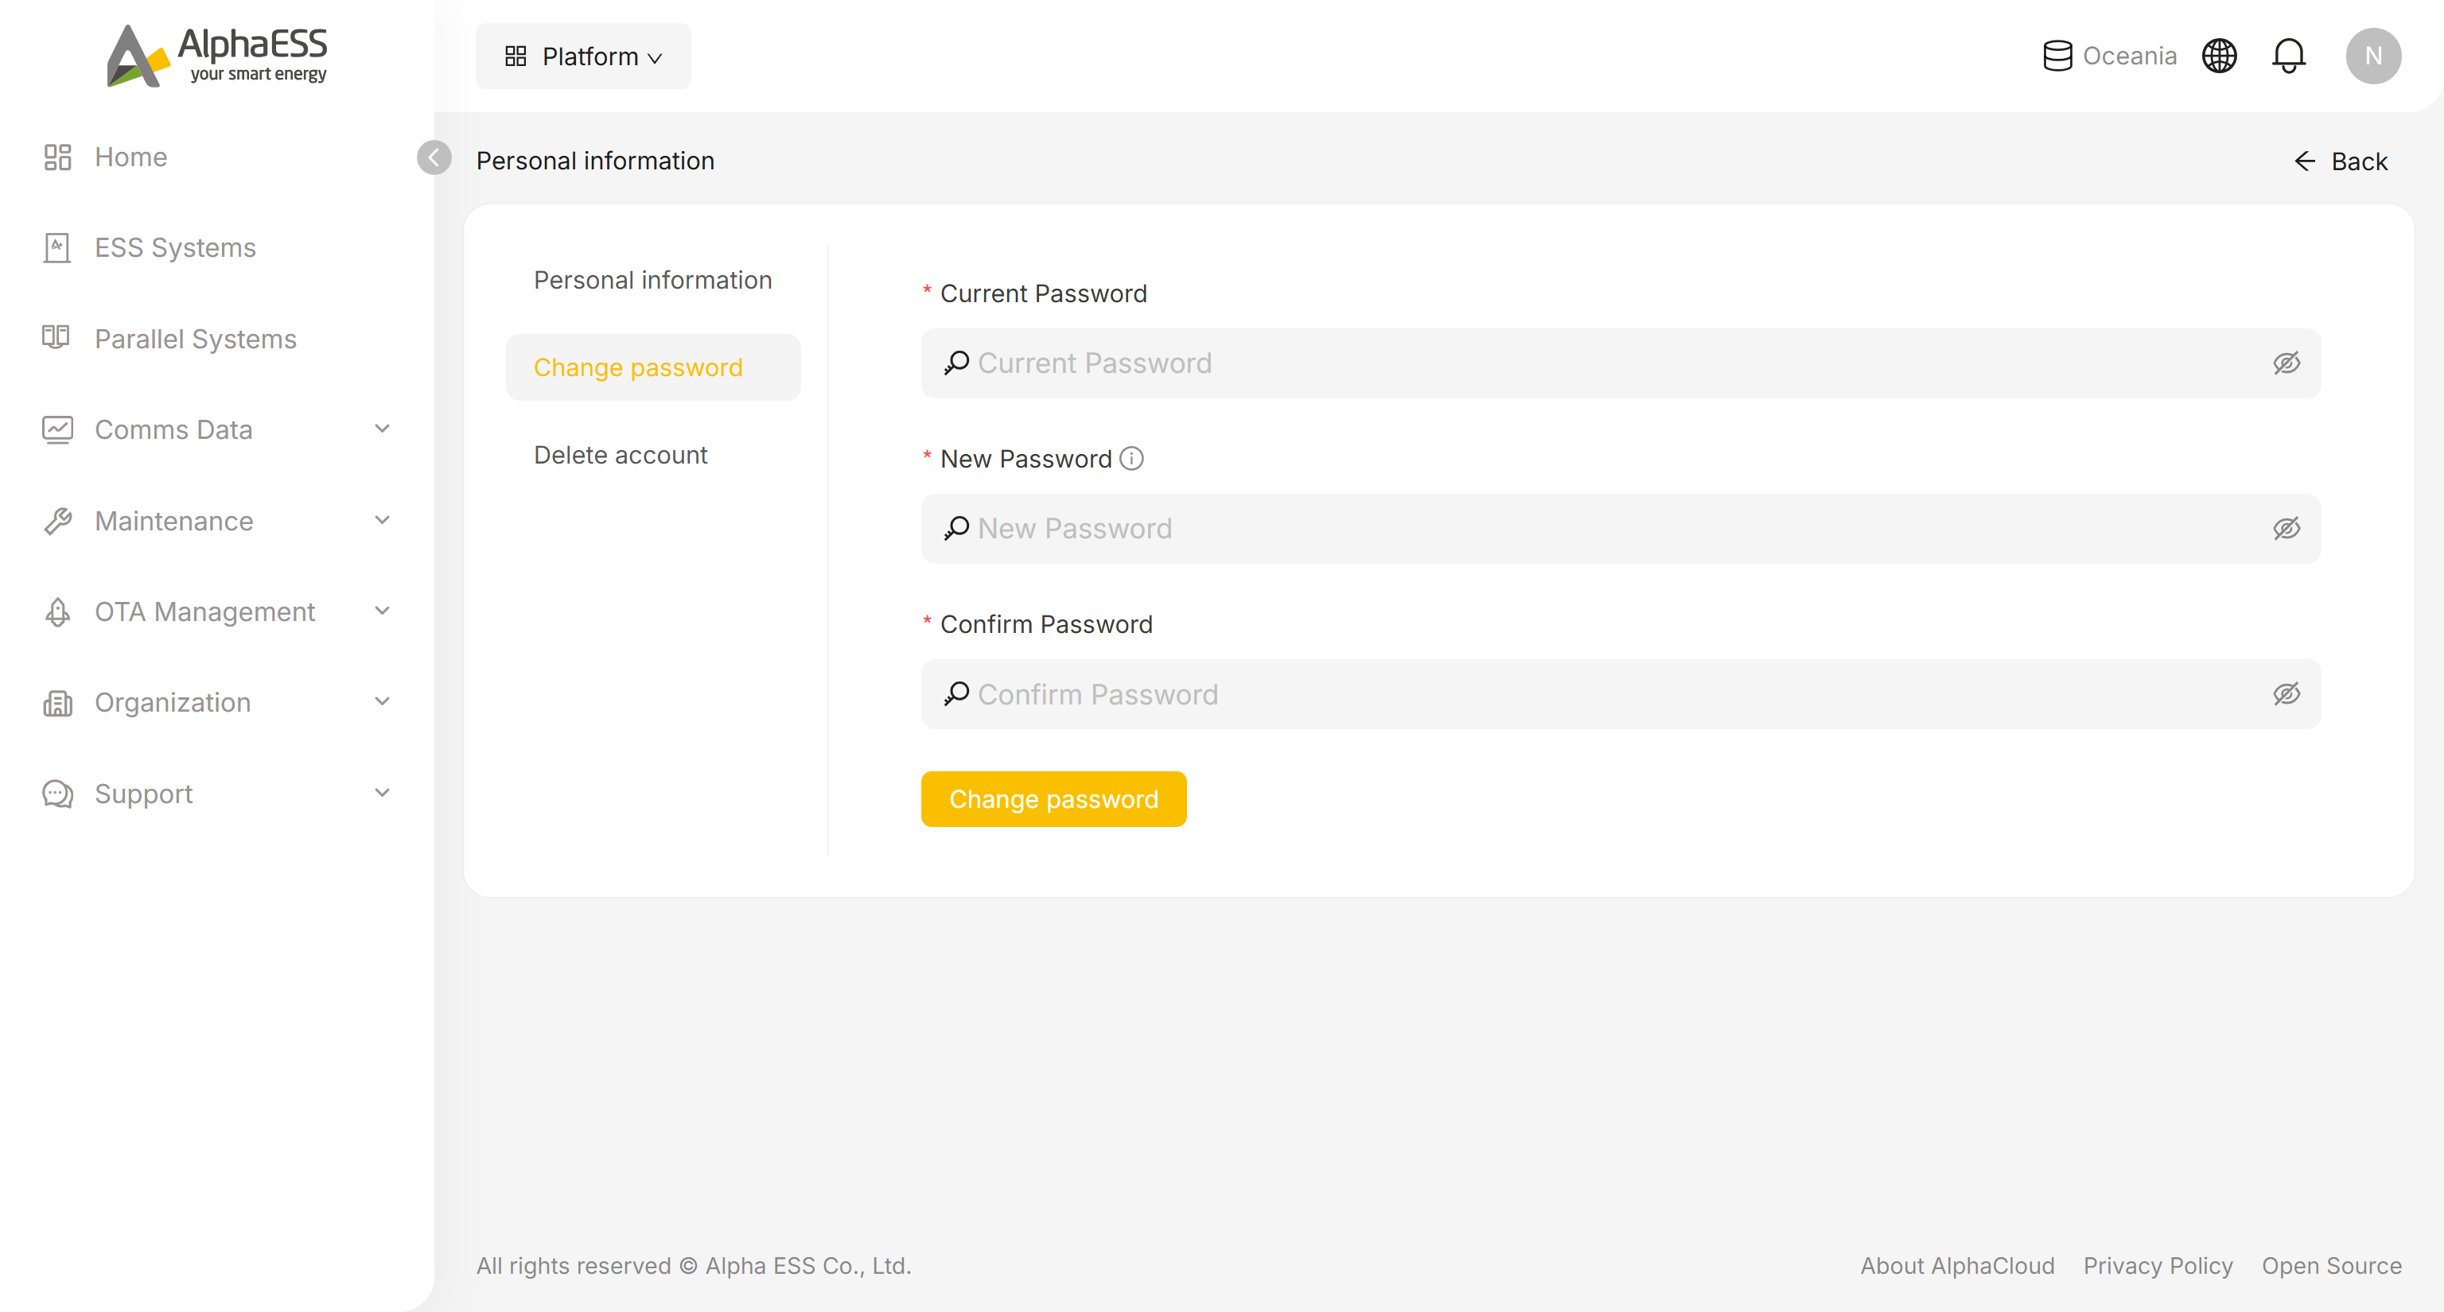
Task: Toggle Current Password visibility eye
Action: pyautogui.click(x=2286, y=363)
